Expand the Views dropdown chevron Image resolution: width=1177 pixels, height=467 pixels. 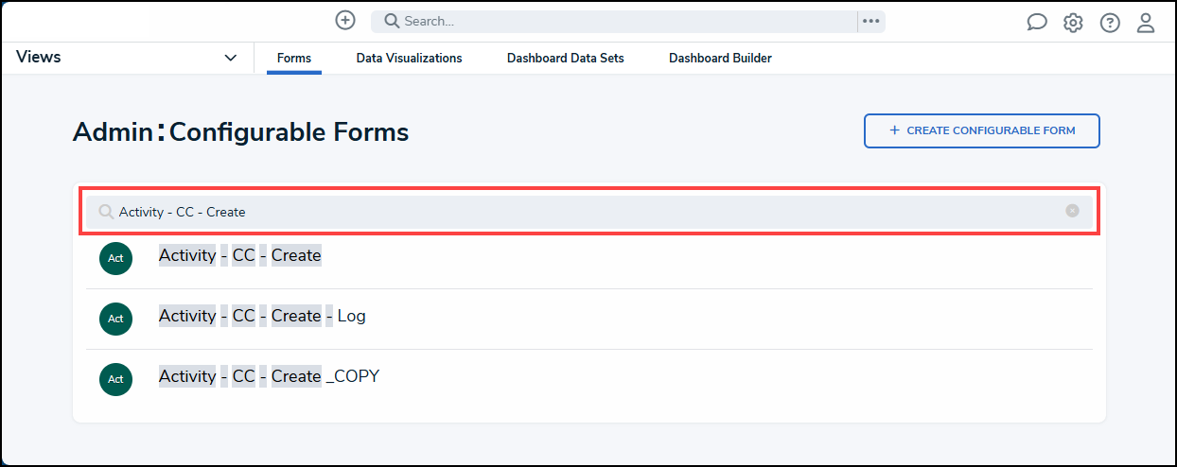231,59
